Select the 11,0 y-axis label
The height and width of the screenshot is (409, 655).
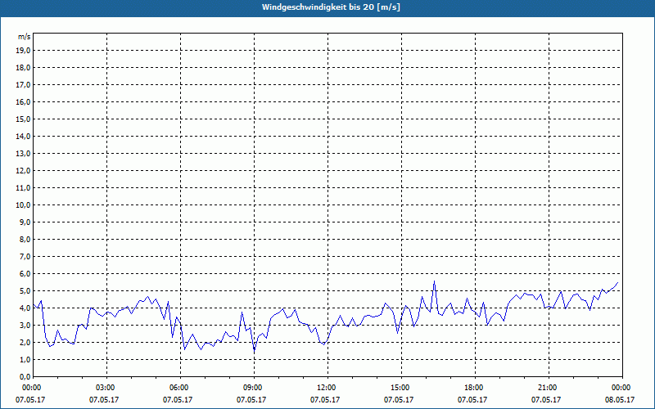click(x=23, y=188)
